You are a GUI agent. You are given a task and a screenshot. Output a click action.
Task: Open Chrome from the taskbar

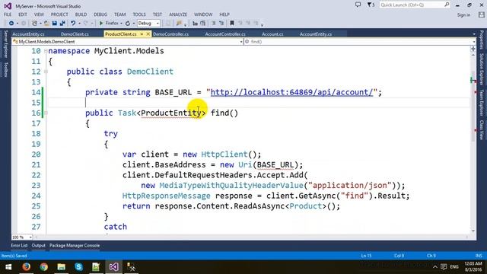point(44,267)
